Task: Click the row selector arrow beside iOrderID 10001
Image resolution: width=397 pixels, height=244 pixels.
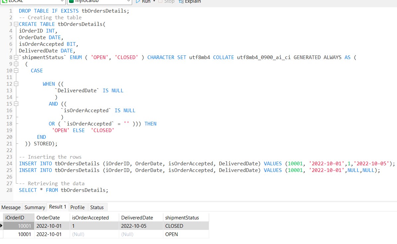Action: point(2,226)
